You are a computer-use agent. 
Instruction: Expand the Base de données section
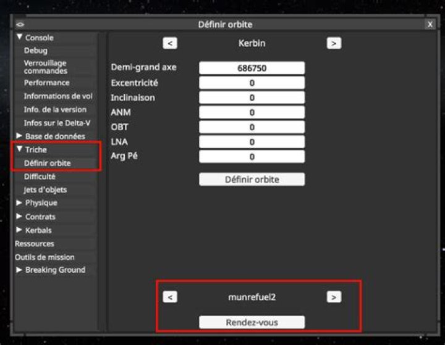(x=19, y=136)
